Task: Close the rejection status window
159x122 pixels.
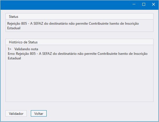Action: [x=154, y=4]
